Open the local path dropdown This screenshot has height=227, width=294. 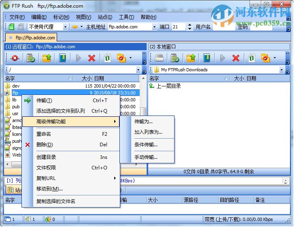tap(281, 70)
